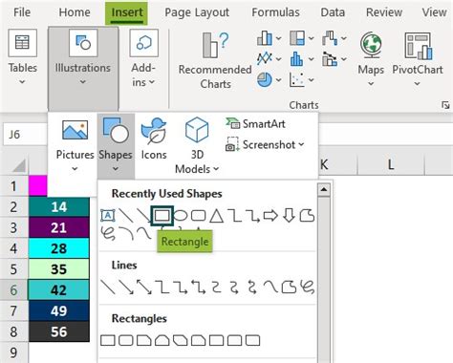Open the Waterfall chart dropdown arrow
Viewport: 453px width, 363px height.
344,38
